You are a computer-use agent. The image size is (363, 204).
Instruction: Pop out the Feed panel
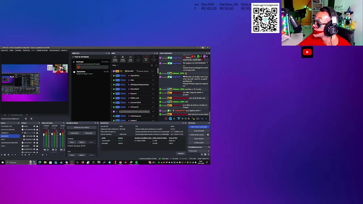156,65
